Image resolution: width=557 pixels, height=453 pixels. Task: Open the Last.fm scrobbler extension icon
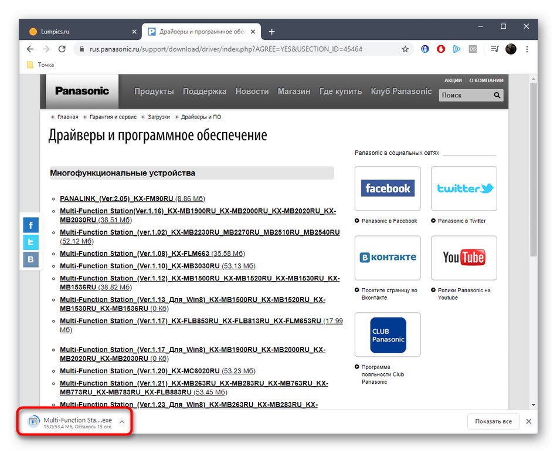[x=473, y=49]
